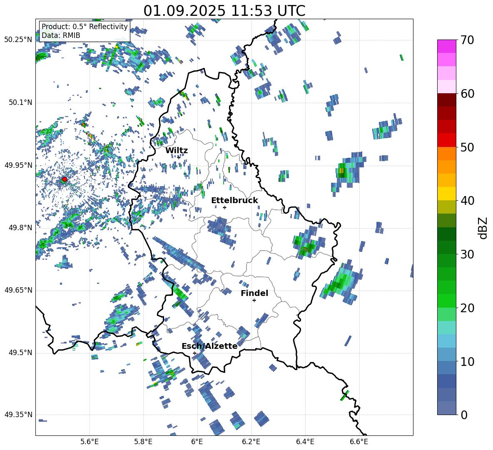Viewport: 493px width, 450px height.
Task: Pick the dark red swatch just below 60
Action: tap(446, 100)
